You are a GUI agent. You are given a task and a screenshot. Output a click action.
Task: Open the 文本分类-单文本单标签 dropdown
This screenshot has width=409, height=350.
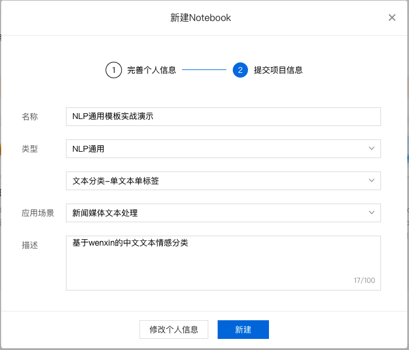223,181
